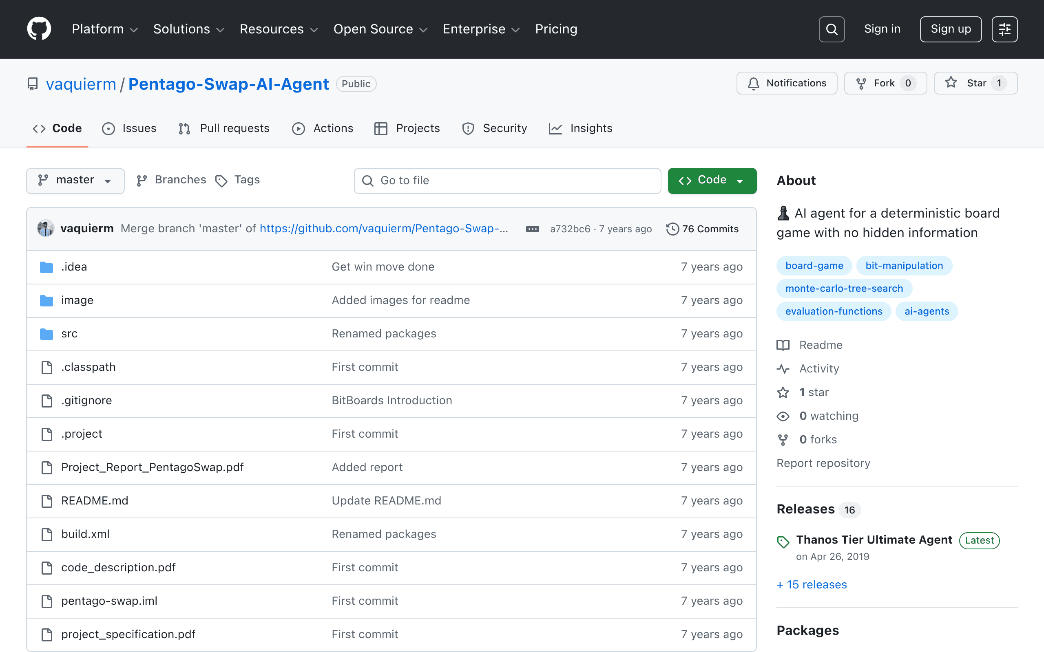Viewport: 1044px width, 652px height.
Task: Open Pentago-Swap-AI-Agent repository title link
Action: point(229,84)
